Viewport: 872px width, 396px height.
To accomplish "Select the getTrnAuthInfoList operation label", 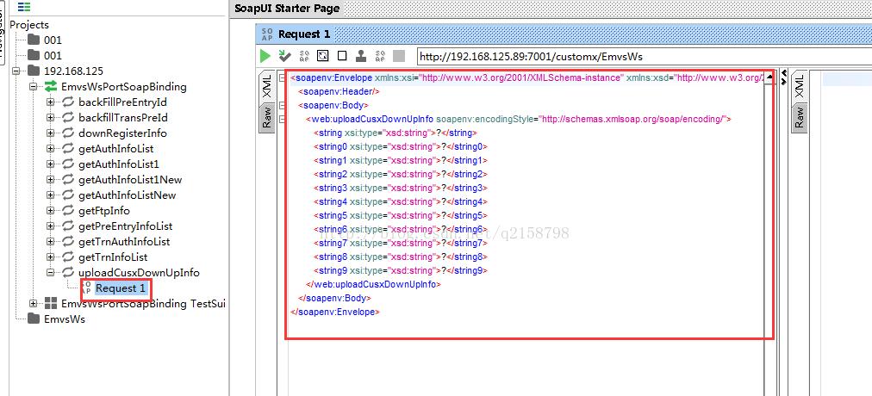I will pyautogui.click(x=124, y=242).
